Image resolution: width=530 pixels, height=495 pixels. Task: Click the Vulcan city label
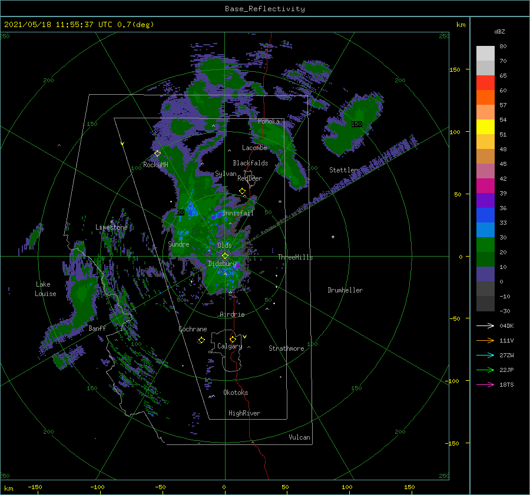[299, 437]
